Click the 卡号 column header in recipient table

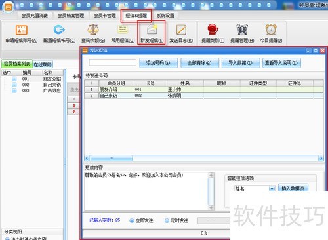tap(150, 83)
